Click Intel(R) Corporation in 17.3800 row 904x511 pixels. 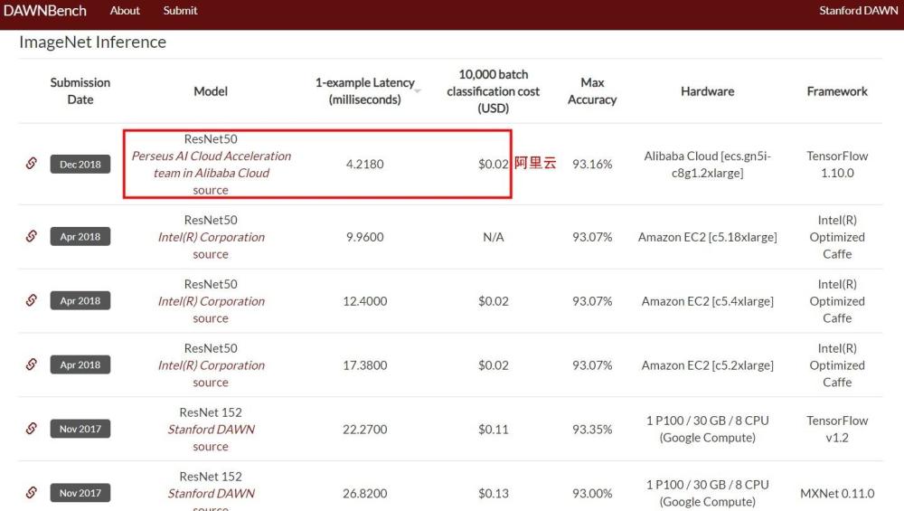[x=211, y=365]
